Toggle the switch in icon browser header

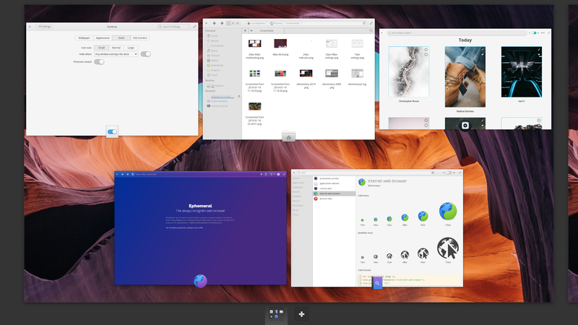point(449,173)
